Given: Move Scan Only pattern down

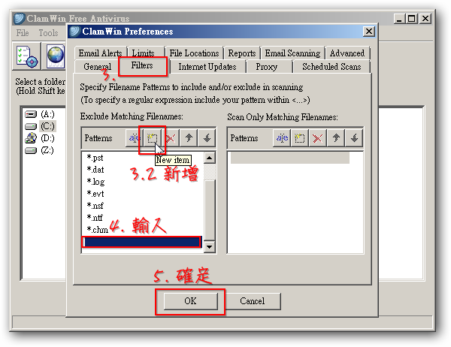Looking at the screenshot, I should point(355,138).
